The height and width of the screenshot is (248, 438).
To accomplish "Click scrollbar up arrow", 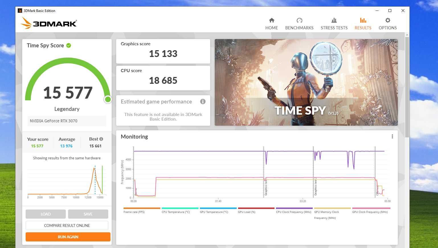I will [407, 35].
